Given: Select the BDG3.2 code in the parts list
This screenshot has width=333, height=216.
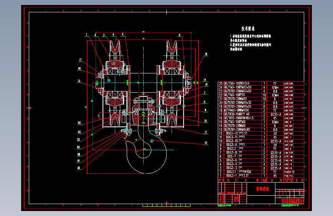Looking at the screenshot, I should 231,149.
